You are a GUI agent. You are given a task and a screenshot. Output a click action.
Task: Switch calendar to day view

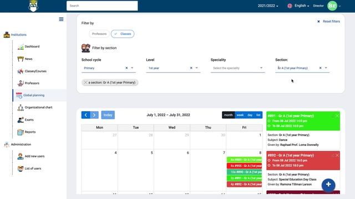click(x=250, y=115)
